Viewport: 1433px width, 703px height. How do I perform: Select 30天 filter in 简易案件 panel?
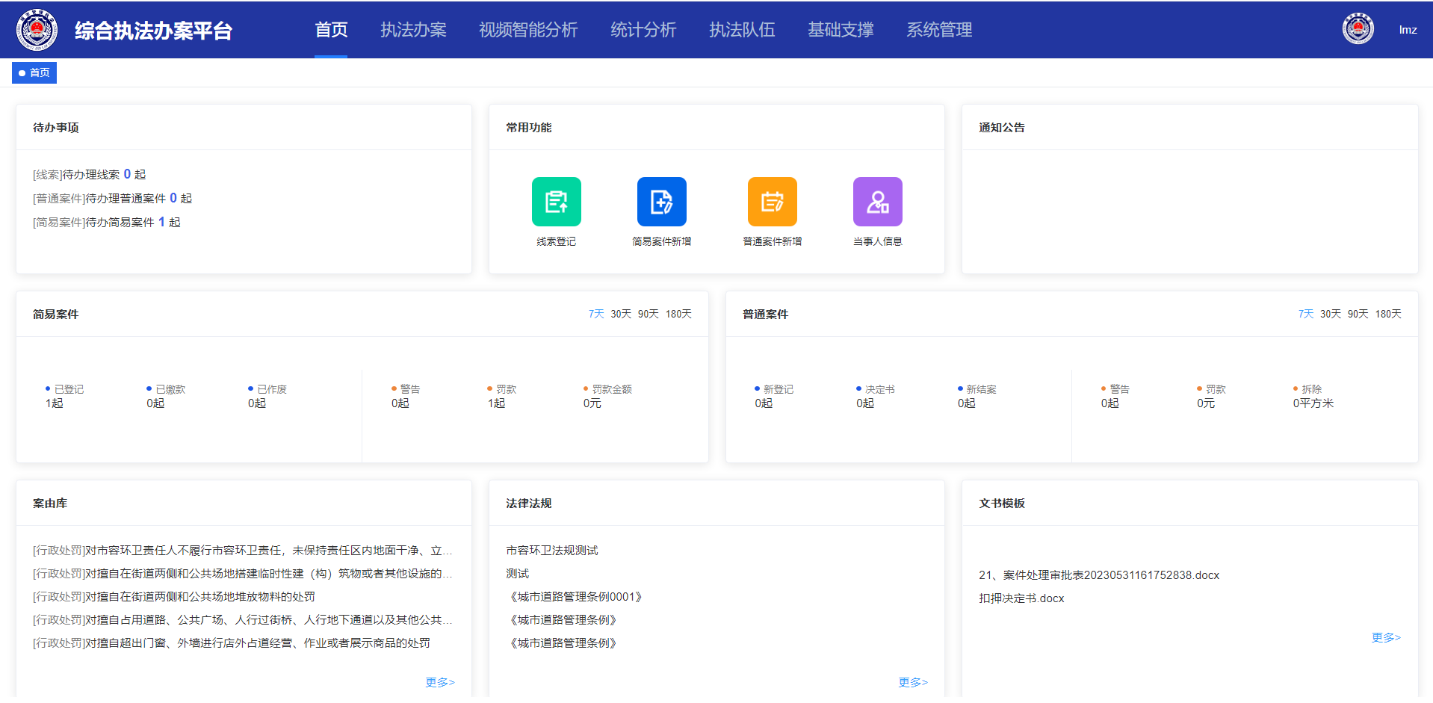tap(621, 315)
